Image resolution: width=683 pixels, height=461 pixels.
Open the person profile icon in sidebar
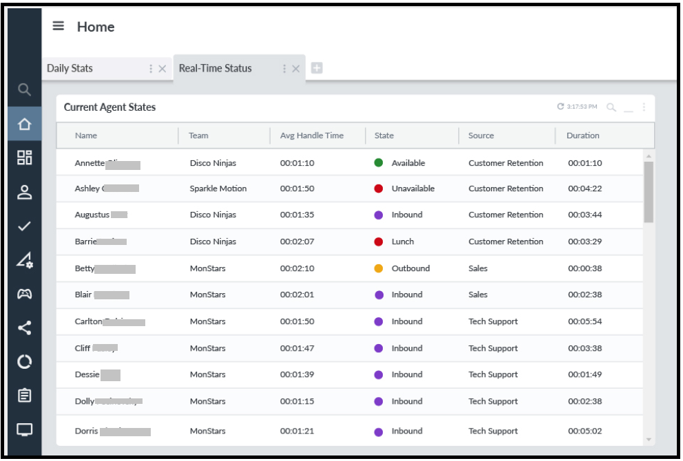(x=24, y=192)
